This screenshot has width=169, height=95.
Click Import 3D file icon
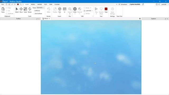coord(70,9)
